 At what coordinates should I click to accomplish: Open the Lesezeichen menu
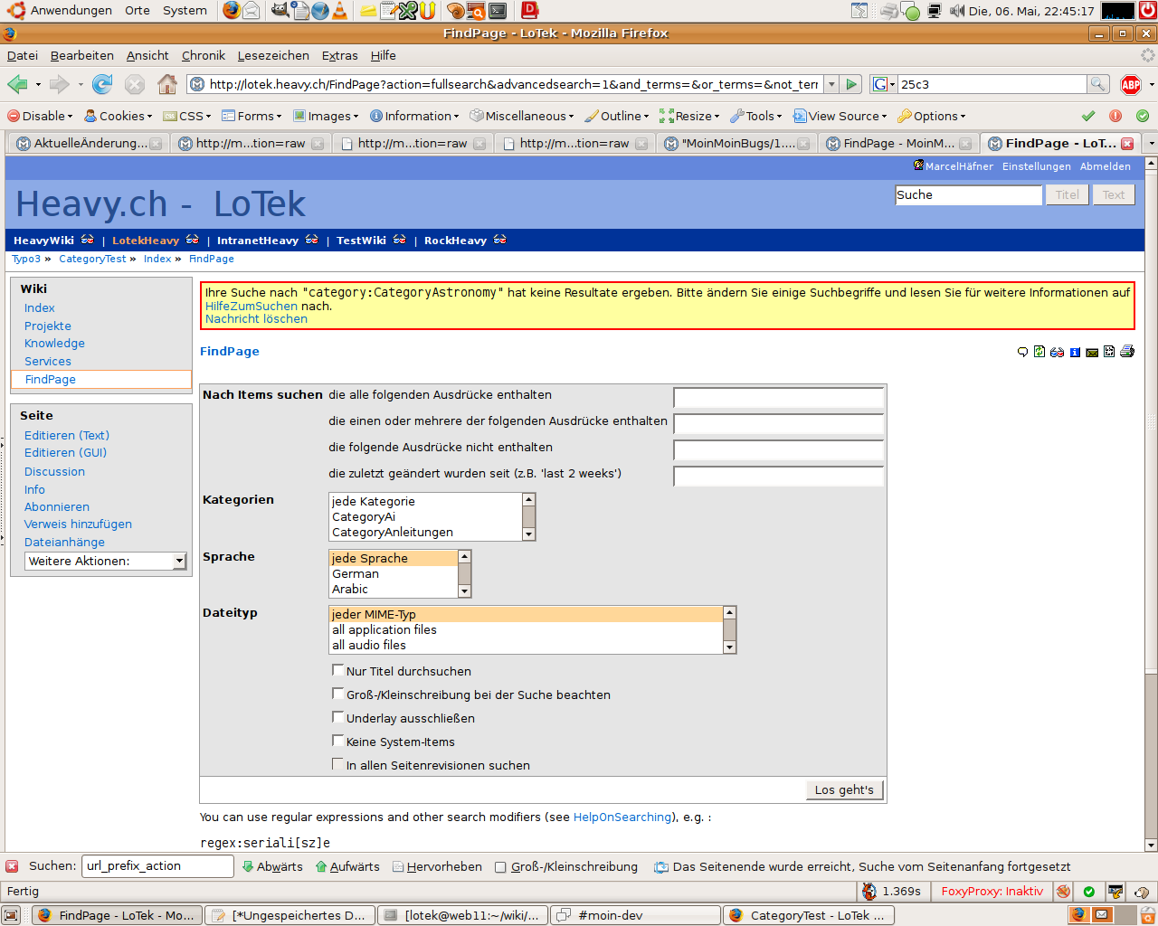click(x=273, y=55)
